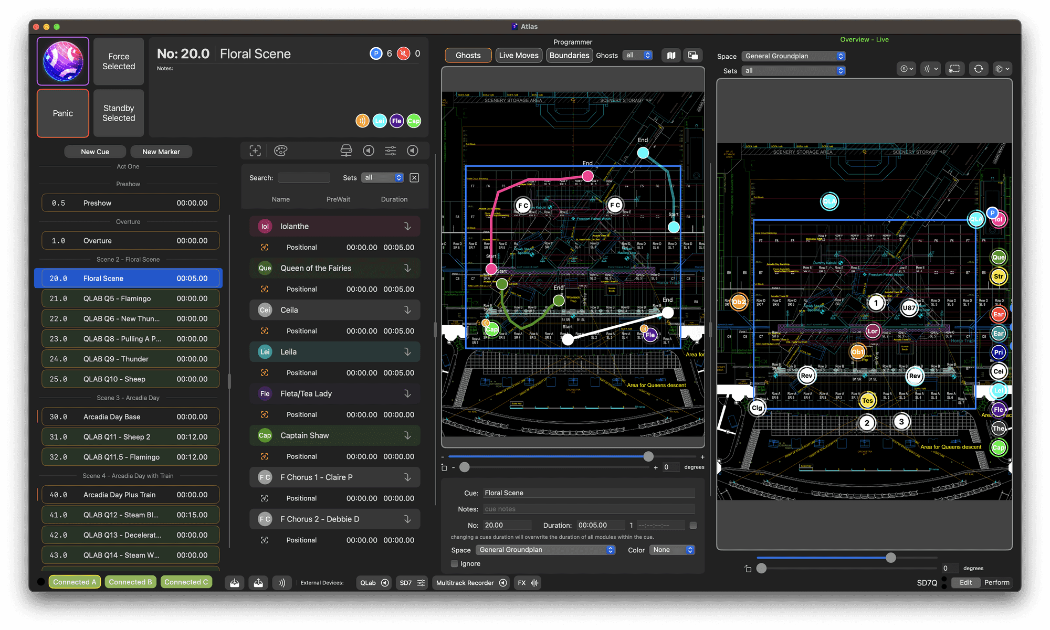1050x630 pixels.
Task: Adjust the Overview zoom slider handle
Action: coord(891,558)
